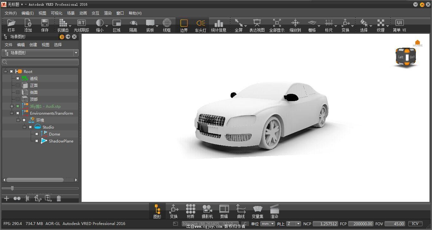The image size is (432, 230).
Task: Expand the Audi.stp tree node
Action: 12,106
